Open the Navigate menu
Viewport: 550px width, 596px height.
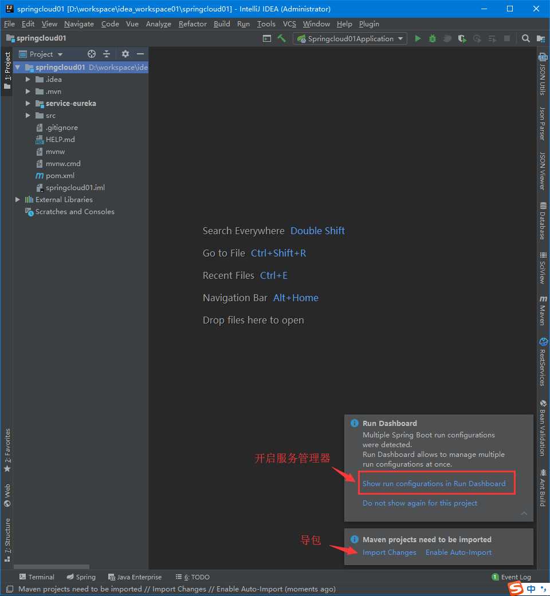pyautogui.click(x=78, y=24)
